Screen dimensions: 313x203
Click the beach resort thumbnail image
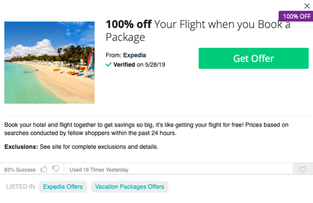[x=50, y=63]
